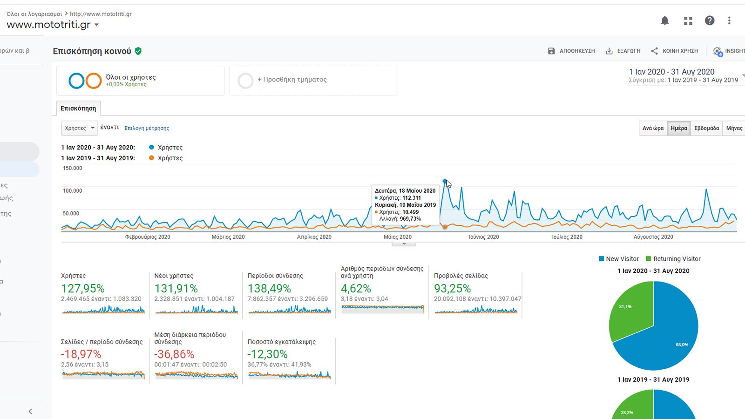Viewport: 745px width, 419px height.
Task: Click the Επιλογή μέτρησης link
Action: 147,128
